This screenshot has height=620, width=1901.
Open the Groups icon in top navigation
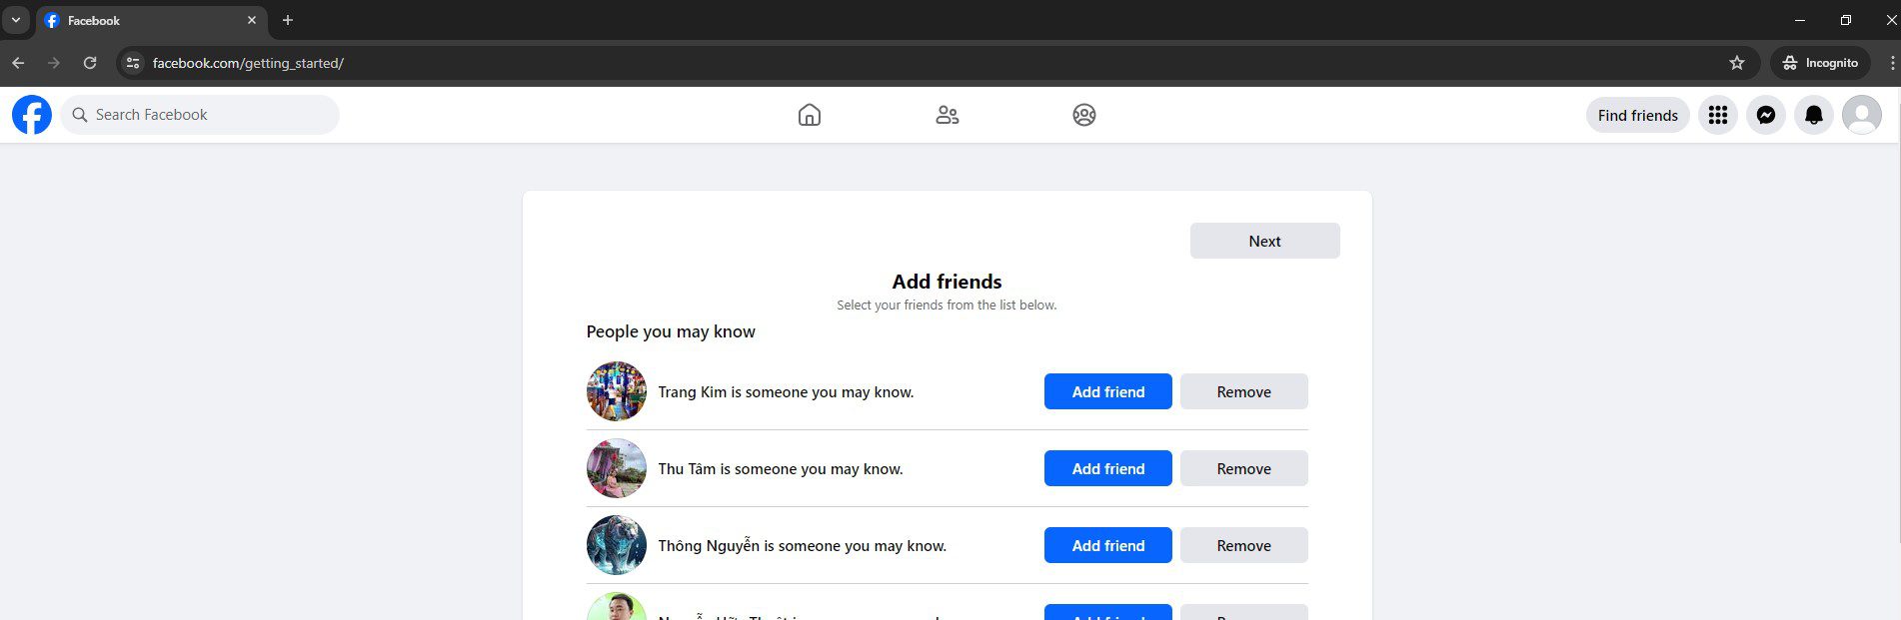point(1084,115)
